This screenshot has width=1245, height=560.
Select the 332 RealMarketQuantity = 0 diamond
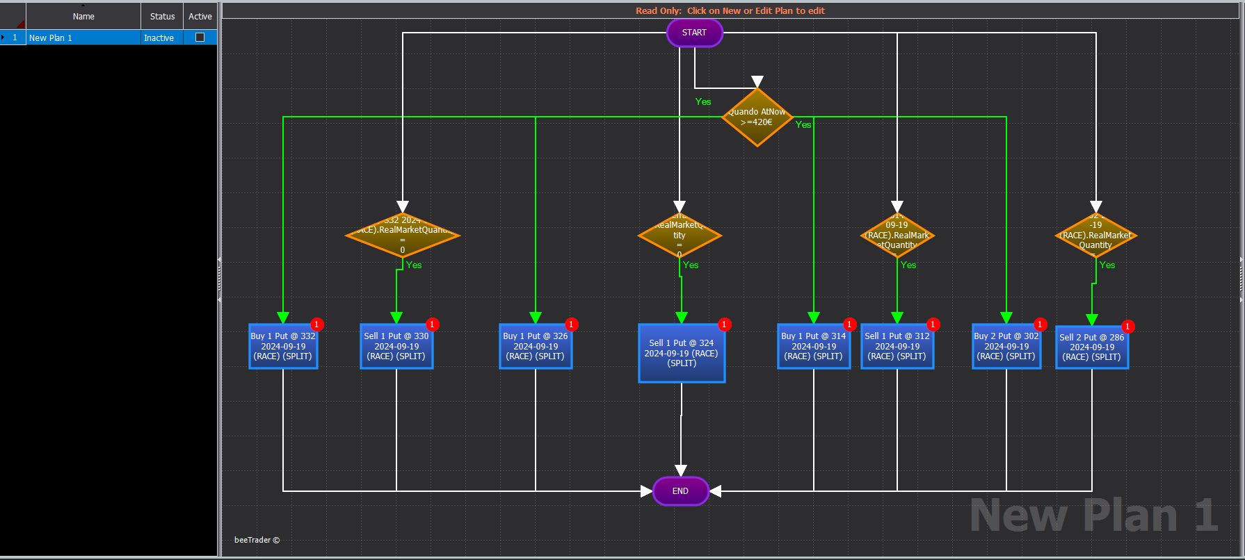[403, 236]
